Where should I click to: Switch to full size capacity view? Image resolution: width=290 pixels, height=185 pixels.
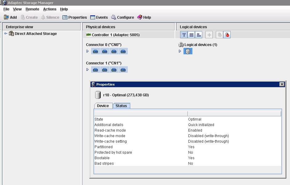191,35
